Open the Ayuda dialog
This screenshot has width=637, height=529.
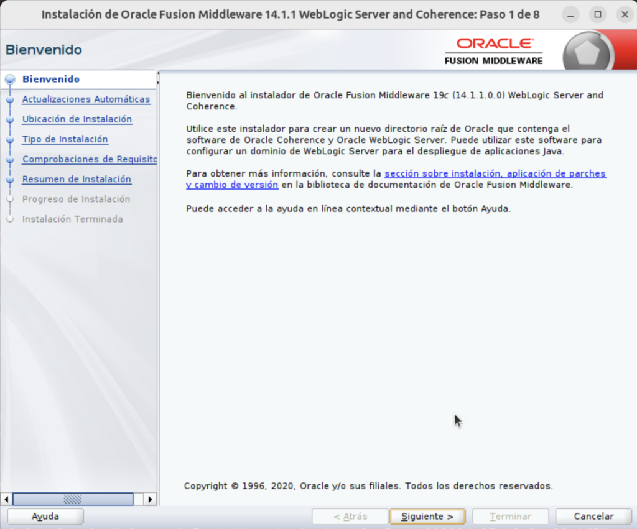pos(44,516)
